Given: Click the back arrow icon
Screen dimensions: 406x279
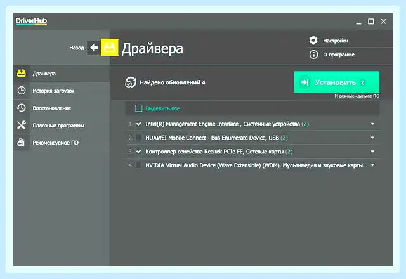Looking at the screenshot, I should coord(94,48).
